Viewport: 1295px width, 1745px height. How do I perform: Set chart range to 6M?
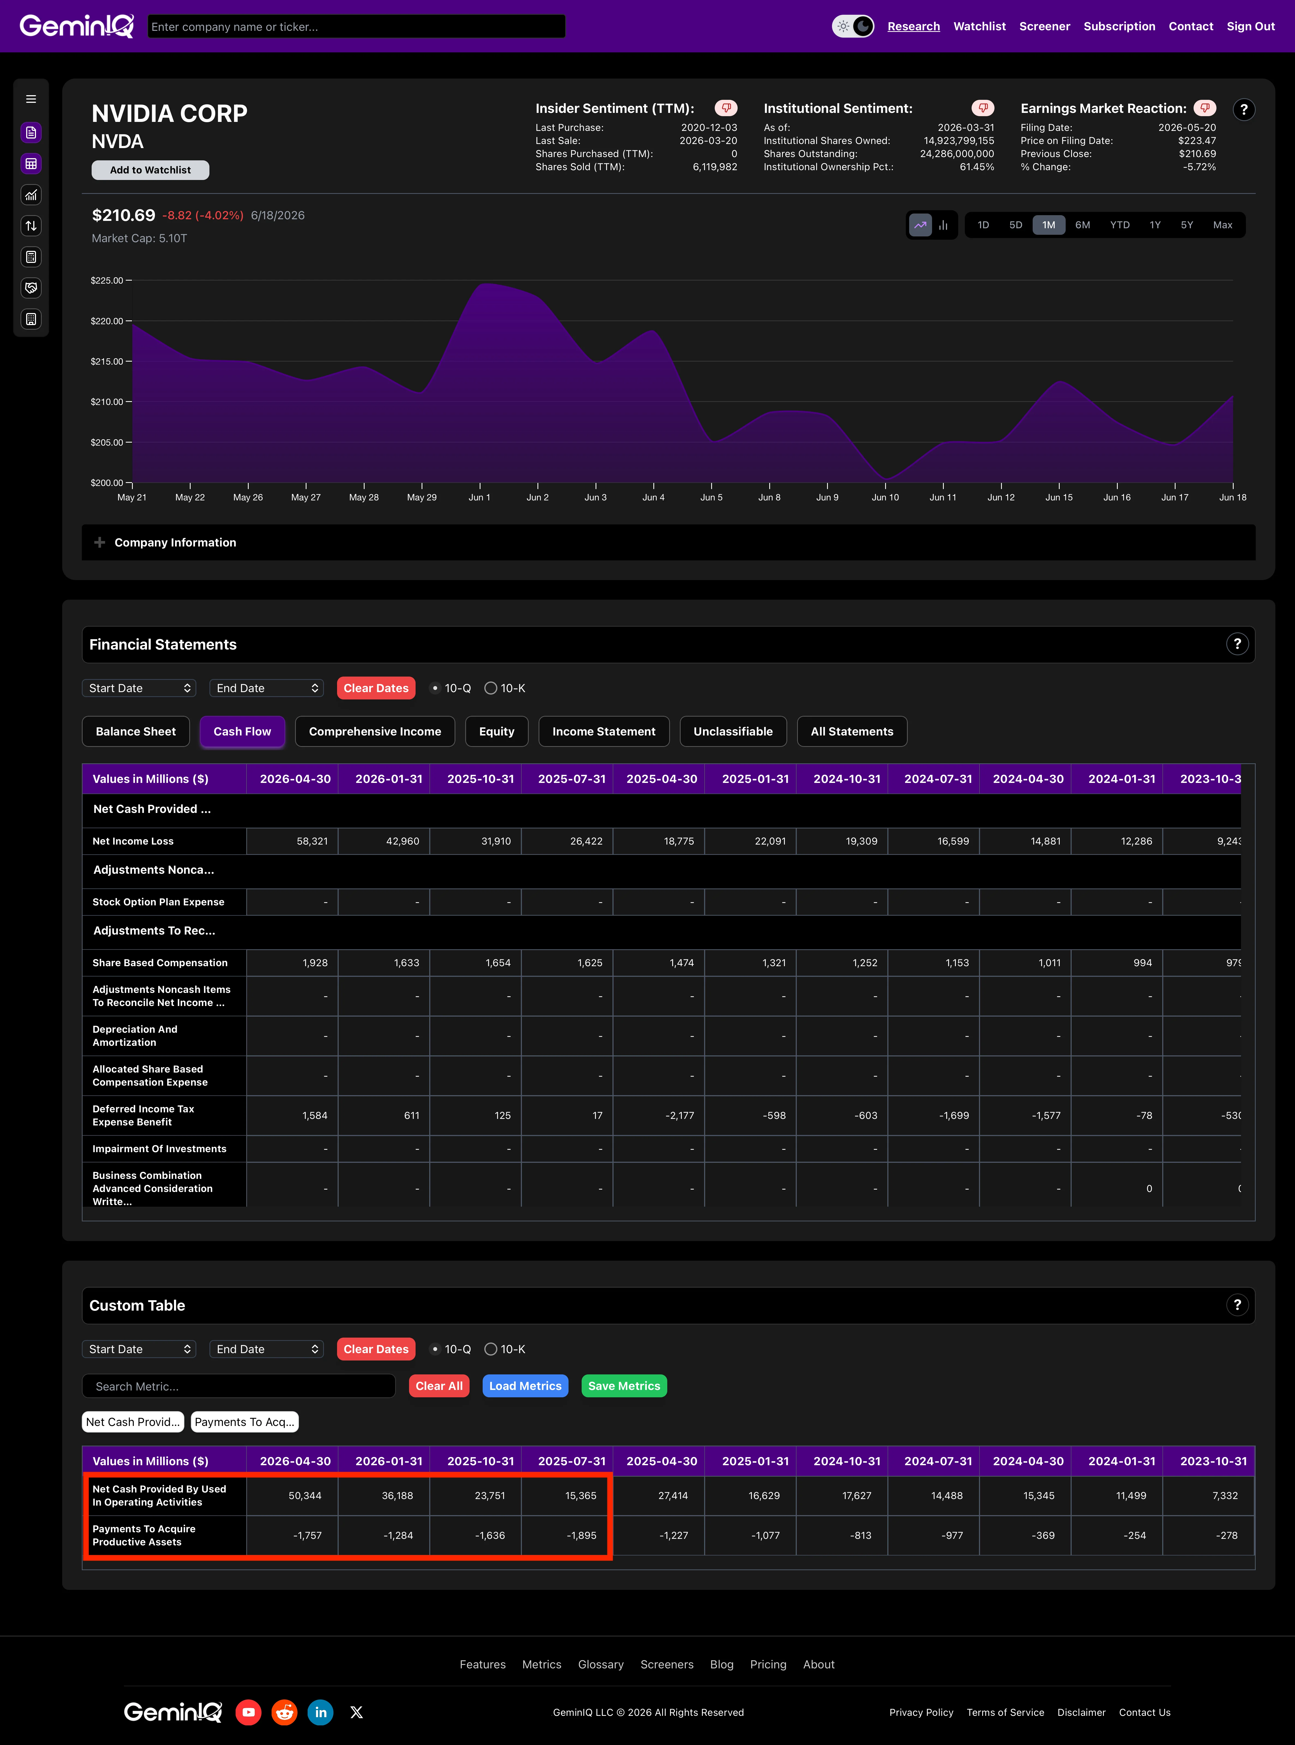pos(1083,225)
